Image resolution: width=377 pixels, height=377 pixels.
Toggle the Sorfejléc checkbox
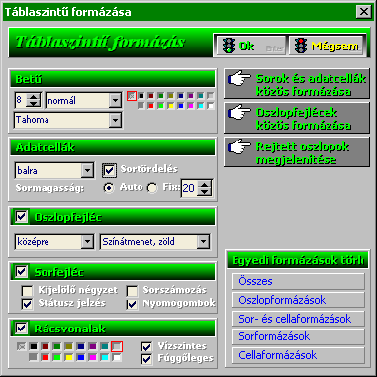tap(22, 272)
